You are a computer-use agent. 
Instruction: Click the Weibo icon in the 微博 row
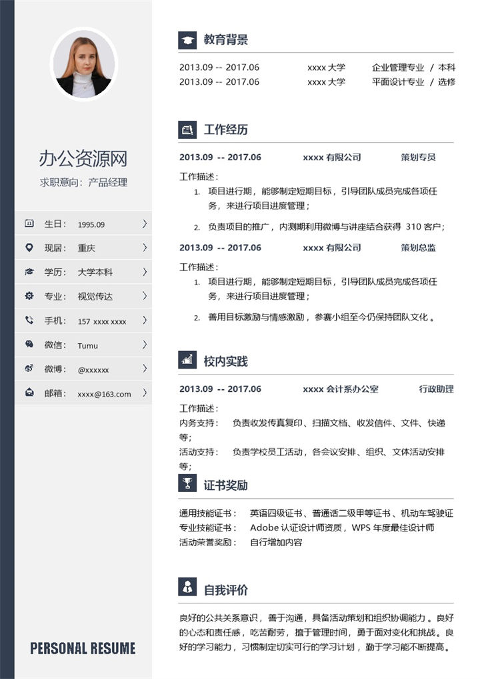click(29, 369)
